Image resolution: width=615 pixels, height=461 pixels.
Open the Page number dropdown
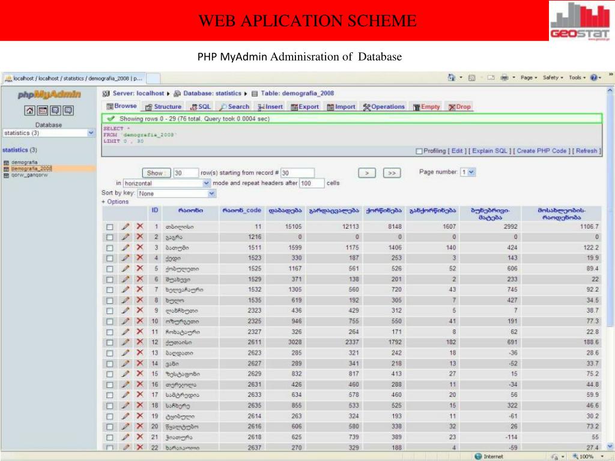(467, 172)
